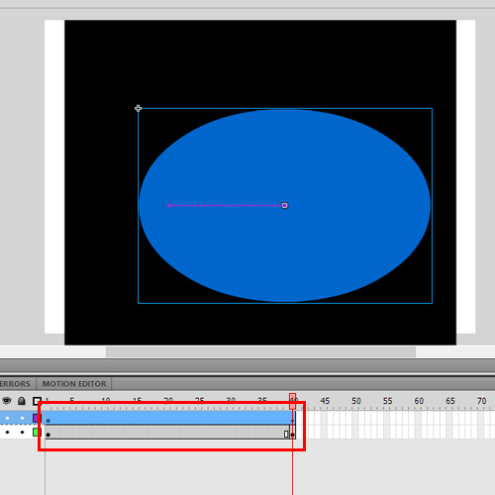Open the Errors tab
Viewport: 495px width, 495px height.
15,384
